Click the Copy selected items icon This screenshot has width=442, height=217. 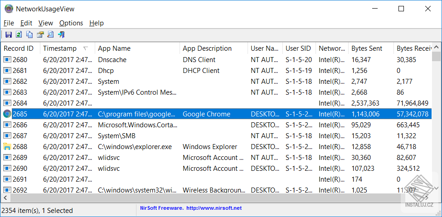click(x=29, y=35)
